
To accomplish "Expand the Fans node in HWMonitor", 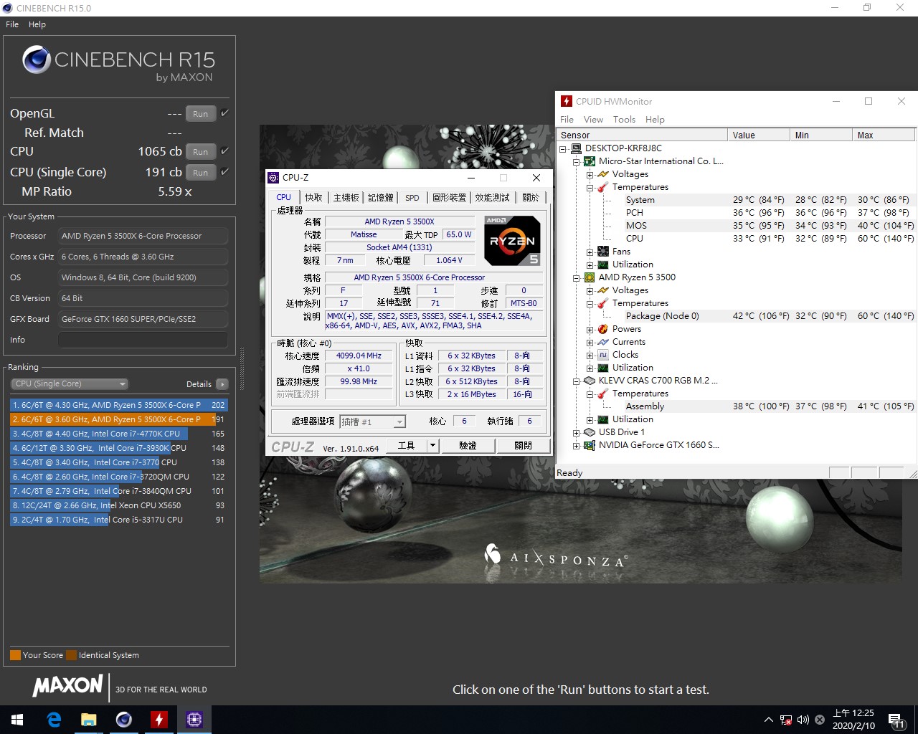I will tap(590, 252).
